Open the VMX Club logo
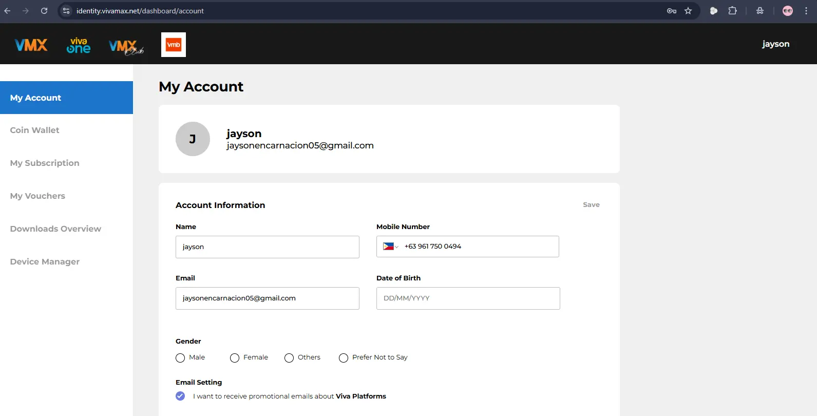This screenshot has height=416, width=817. point(126,47)
